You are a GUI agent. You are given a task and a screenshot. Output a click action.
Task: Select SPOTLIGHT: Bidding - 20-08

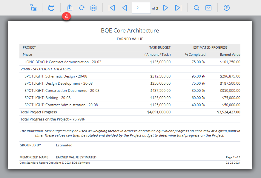coord(47,98)
